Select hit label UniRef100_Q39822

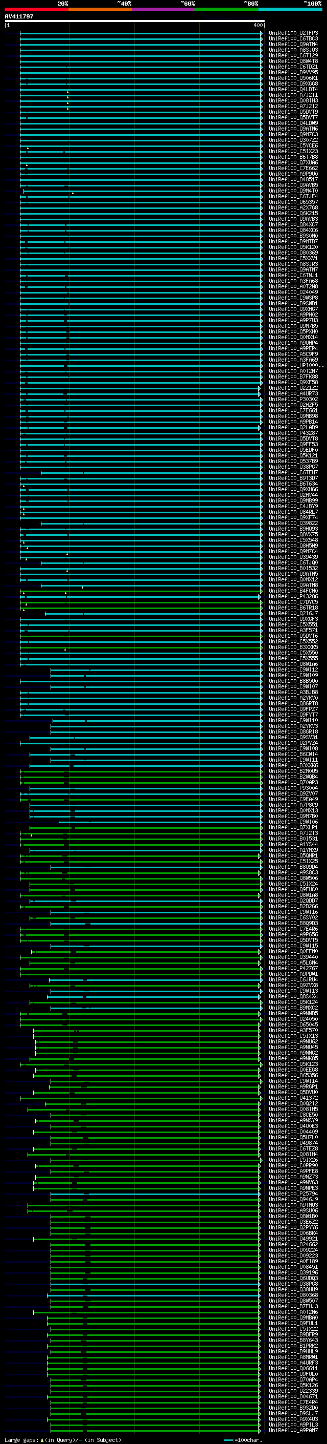[x=293, y=523]
